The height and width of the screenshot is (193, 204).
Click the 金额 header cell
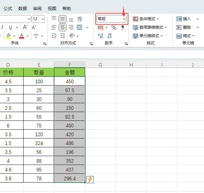(70, 72)
